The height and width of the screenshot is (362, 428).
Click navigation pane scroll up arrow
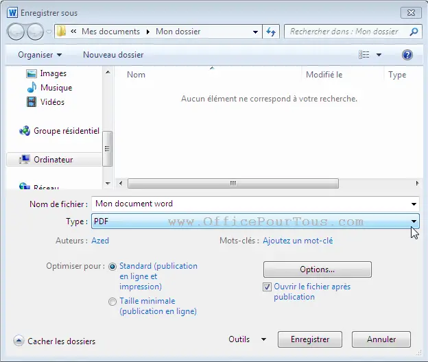coord(108,72)
